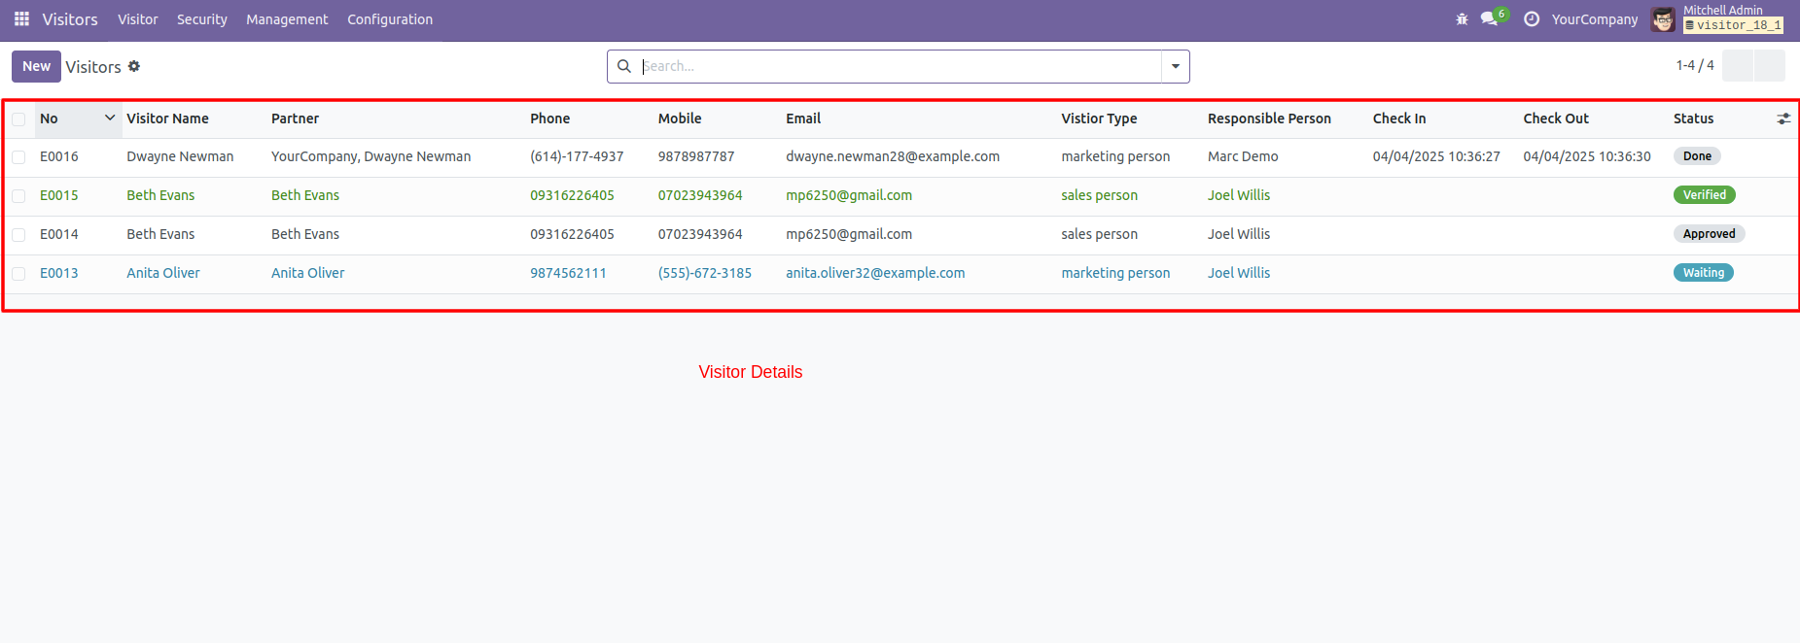
Task: Click the search magnifier icon
Action: point(624,66)
